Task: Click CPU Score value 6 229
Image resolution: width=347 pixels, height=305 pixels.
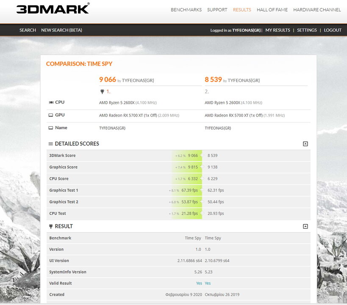Action: [212, 179]
